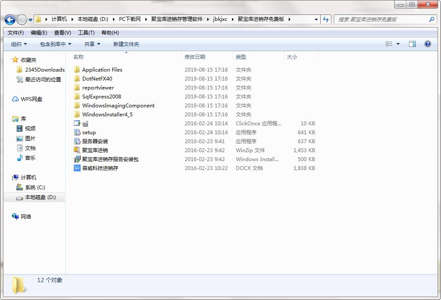Open the 共享 dropdown in toolbar
This screenshot has width=441, height=300.
[92, 44]
